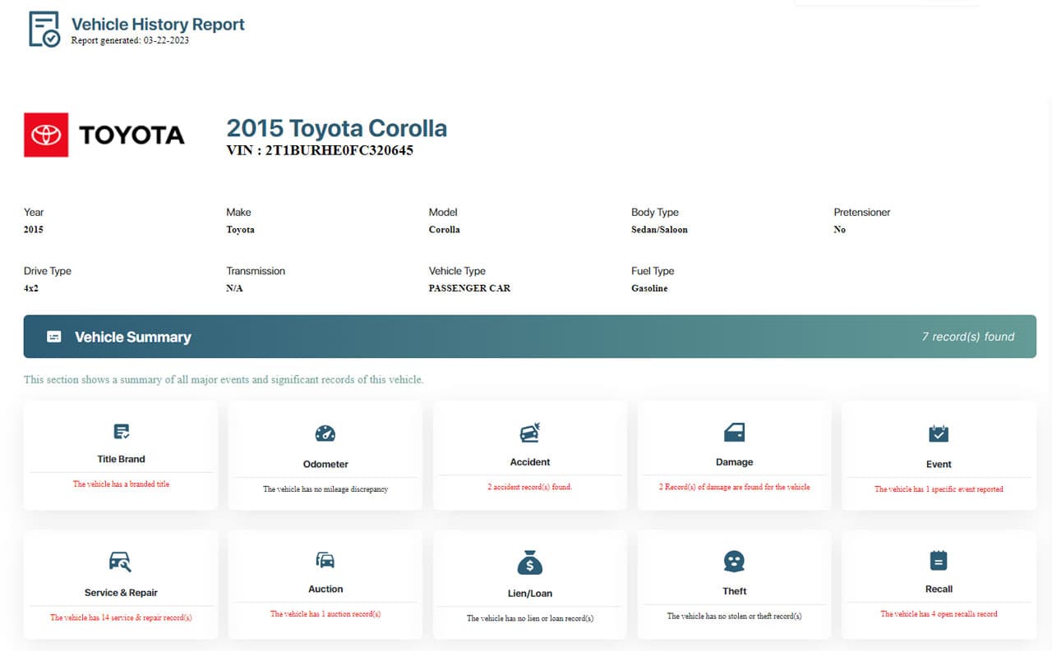
Task: Click the Transmission value N/A
Action: [234, 289]
